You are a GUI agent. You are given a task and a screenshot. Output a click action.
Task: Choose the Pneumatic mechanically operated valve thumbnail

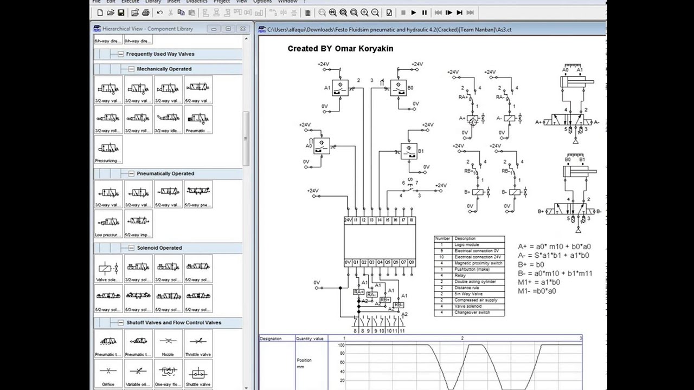coord(198,120)
